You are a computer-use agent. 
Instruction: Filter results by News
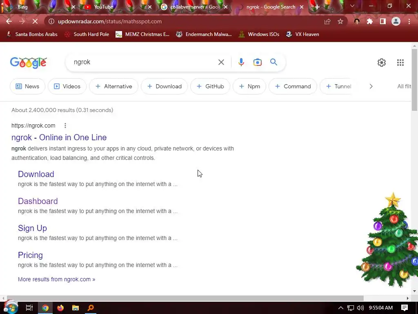pyautogui.click(x=27, y=86)
